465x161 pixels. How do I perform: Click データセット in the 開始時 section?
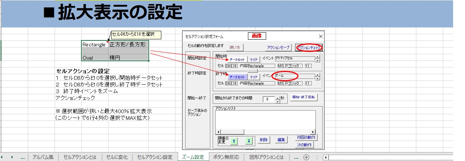tap(237, 59)
